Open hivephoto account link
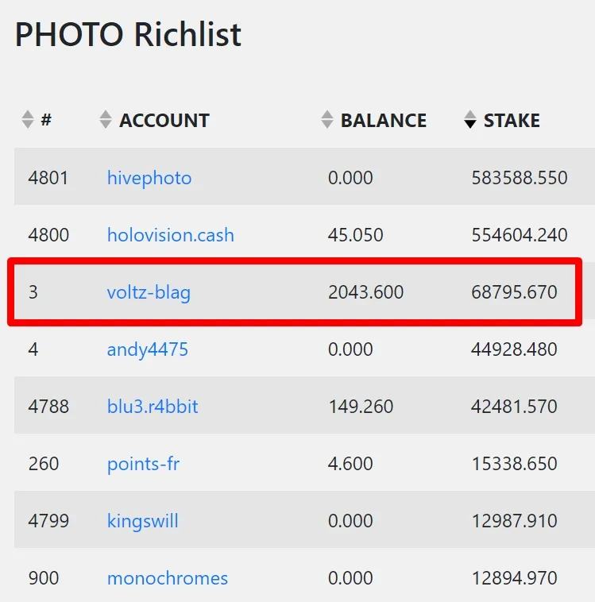Image resolution: width=595 pixels, height=602 pixels. (149, 178)
